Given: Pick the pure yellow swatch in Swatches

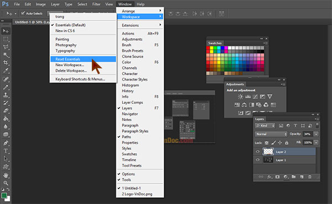Looking at the screenshot, I should pos(211,48).
